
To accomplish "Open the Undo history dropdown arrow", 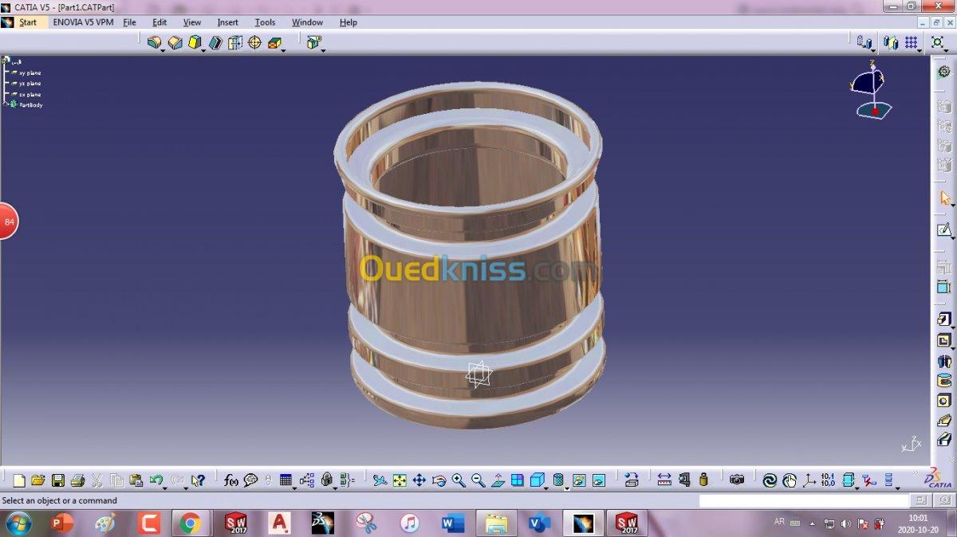I will (163, 486).
